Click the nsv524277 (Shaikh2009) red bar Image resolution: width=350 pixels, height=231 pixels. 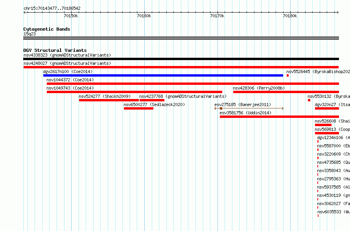(109, 100)
